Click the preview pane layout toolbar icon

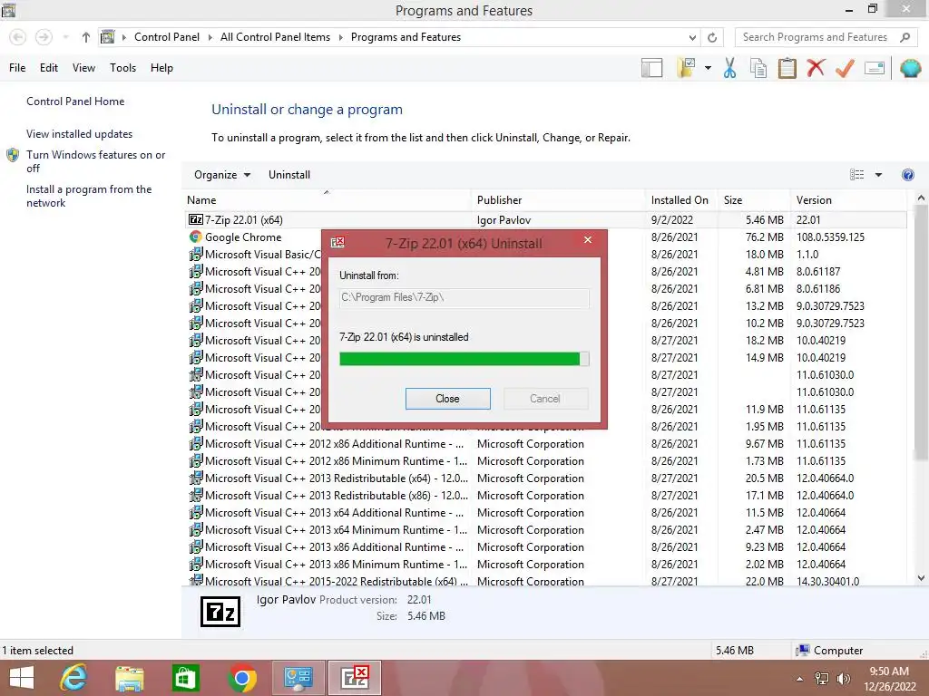coord(651,68)
